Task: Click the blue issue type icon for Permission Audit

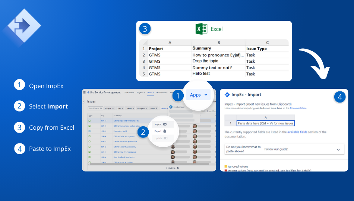Action: click(x=89, y=131)
